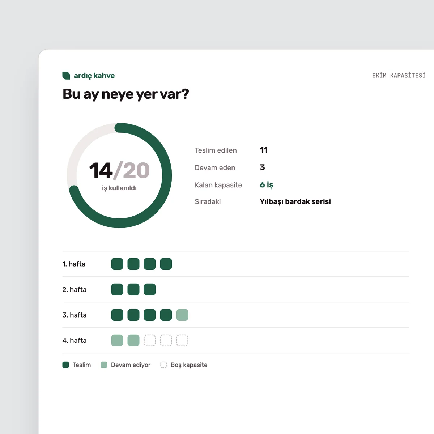Click the Teslim legend label
The width and height of the screenshot is (434, 434).
click(x=82, y=365)
